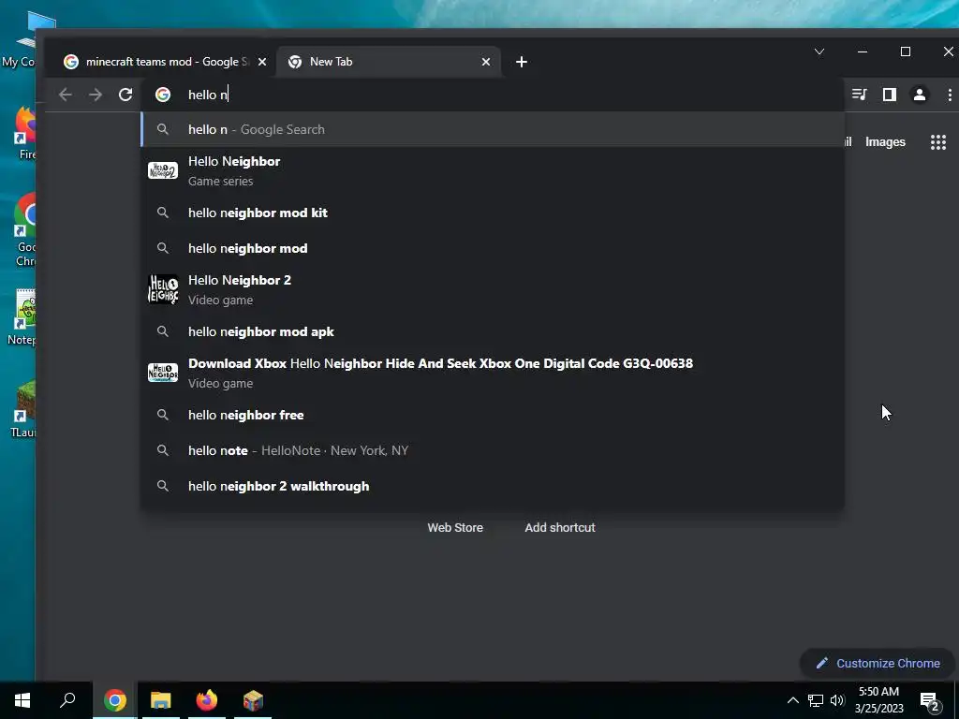Viewport: 959px width, 719px height.
Task: Open the Windows Start menu
Action: [x=22, y=700]
